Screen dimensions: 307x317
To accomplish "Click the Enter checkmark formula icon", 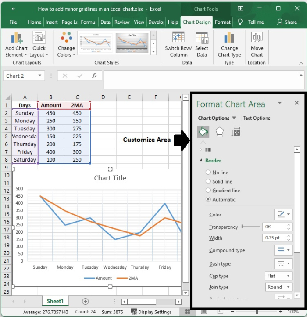I will click(80, 76).
